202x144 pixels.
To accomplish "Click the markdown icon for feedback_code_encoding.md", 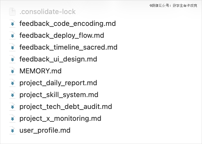I will pyautogui.click(x=12, y=24).
